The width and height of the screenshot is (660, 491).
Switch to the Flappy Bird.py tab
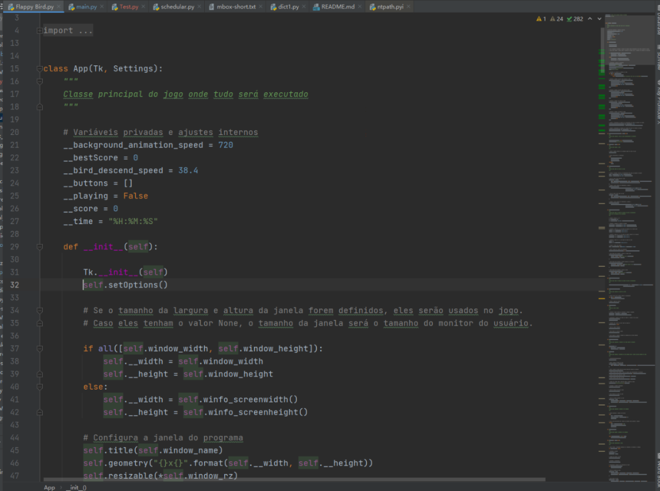pyautogui.click(x=34, y=7)
